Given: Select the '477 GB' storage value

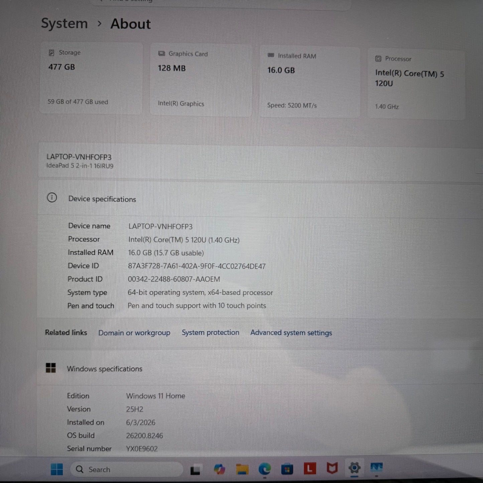Looking at the screenshot, I should coord(62,67).
